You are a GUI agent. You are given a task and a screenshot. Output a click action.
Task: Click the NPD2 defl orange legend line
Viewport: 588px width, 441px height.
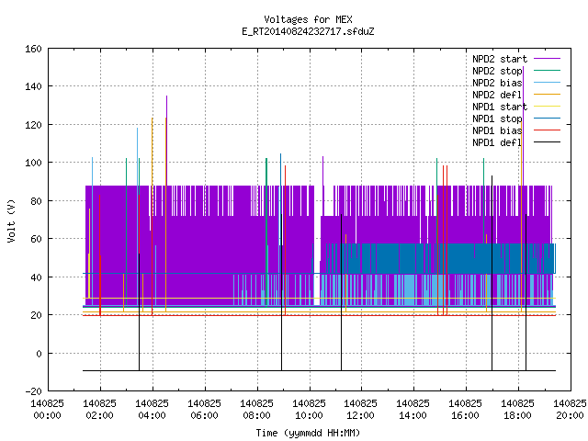[547, 95]
